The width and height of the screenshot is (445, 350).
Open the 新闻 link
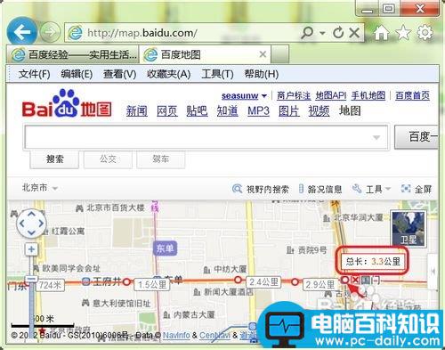tap(137, 111)
